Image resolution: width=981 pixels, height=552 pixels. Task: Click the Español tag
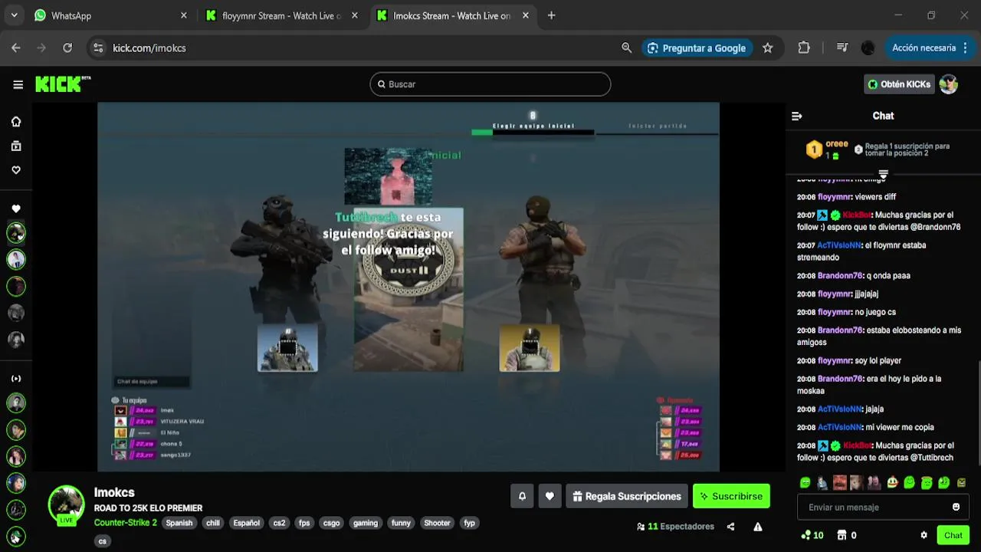pyautogui.click(x=247, y=523)
